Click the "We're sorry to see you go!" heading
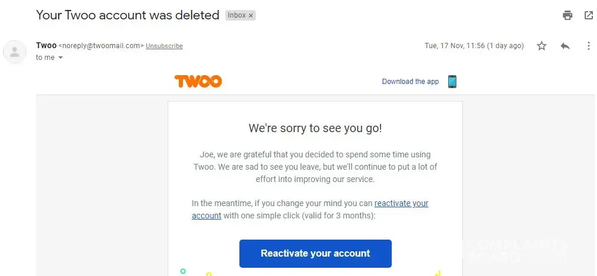 pyautogui.click(x=315, y=128)
